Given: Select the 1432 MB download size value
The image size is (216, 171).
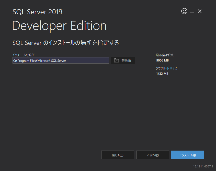Looking at the screenshot, I should pos(162,74).
